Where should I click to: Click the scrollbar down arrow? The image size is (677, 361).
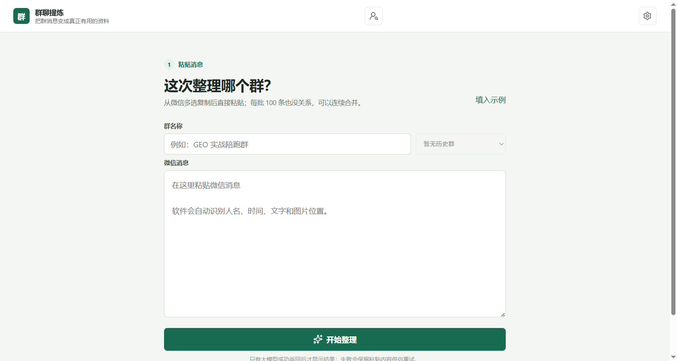coord(673,358)
